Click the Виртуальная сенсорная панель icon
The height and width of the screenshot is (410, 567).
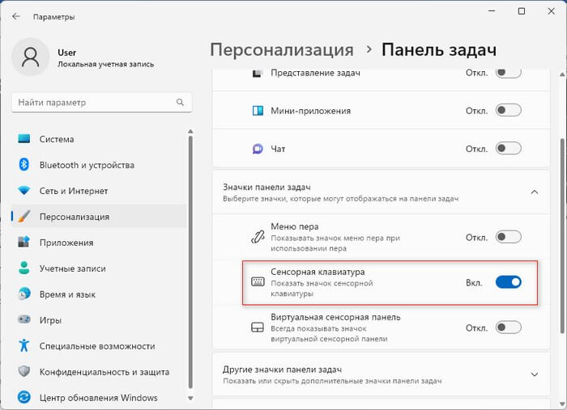(x=258, y=328)
